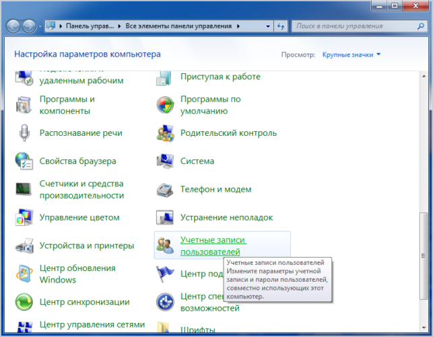Open Устройства и принтеры link
433x337 pixels.
(x=87, y=246)
